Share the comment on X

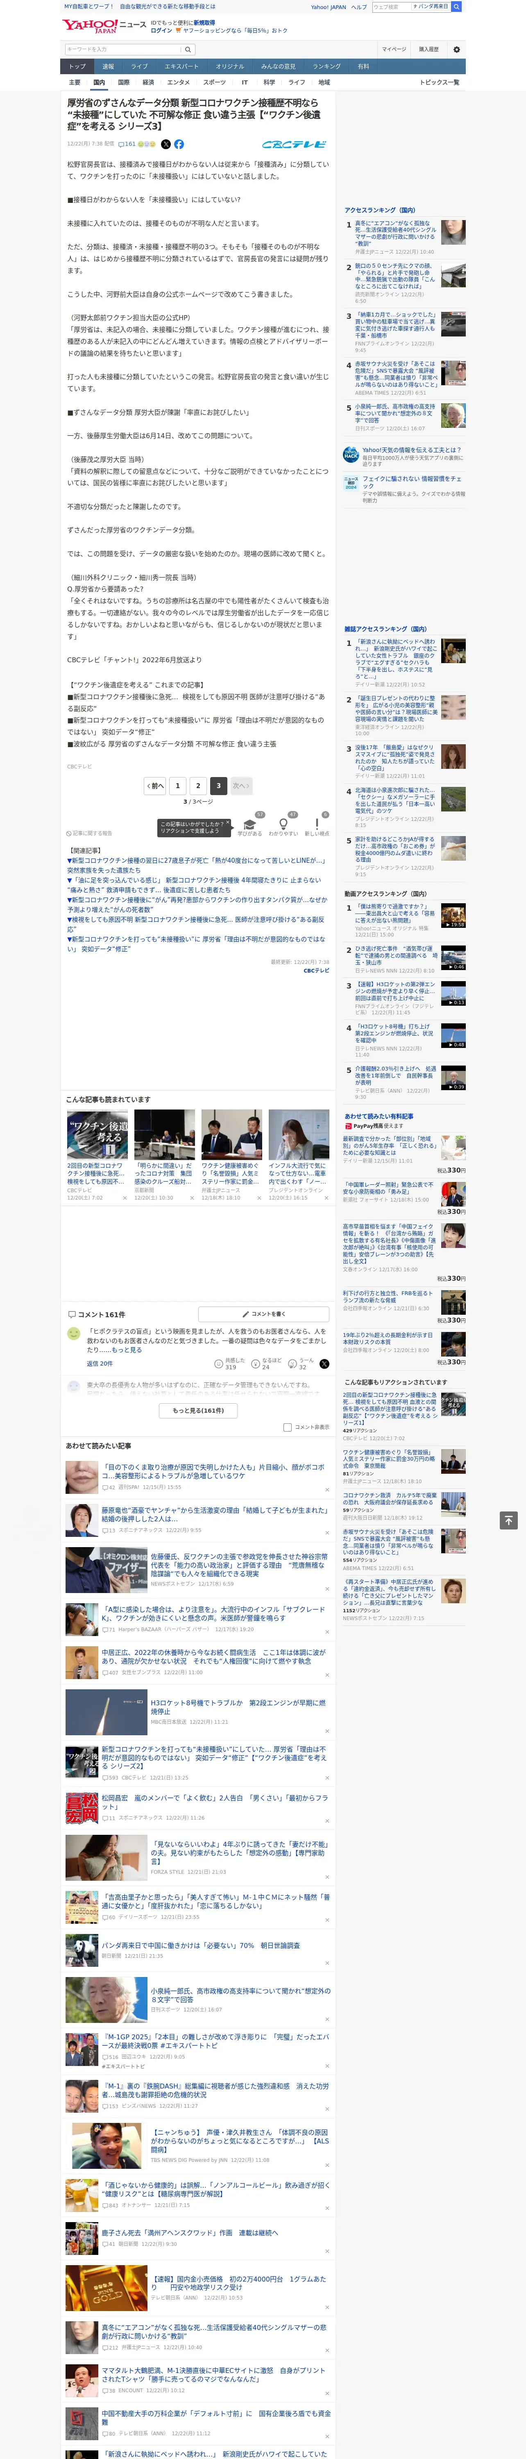[324, 1364]
